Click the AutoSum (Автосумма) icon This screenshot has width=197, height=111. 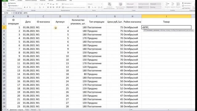point(183,3)
